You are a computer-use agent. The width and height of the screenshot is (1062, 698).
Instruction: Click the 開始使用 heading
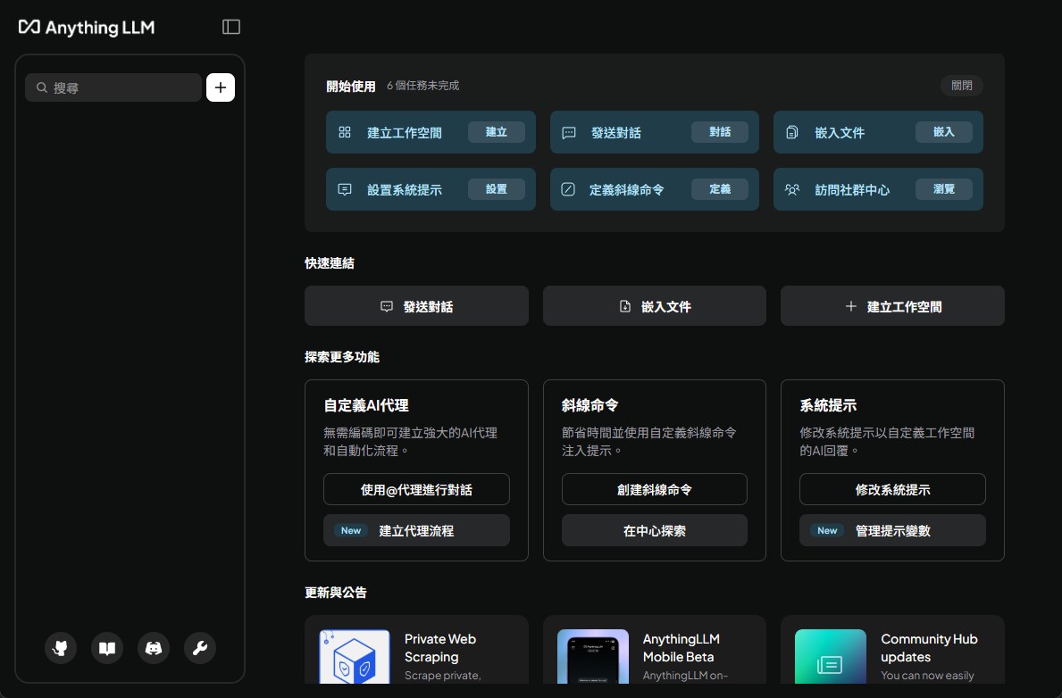pos(351,86)
